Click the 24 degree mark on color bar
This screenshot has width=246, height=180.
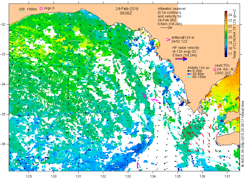pos(230,15)
